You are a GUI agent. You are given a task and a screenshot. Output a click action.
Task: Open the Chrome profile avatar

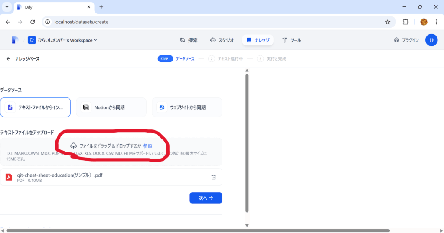(x=424, y=22)
